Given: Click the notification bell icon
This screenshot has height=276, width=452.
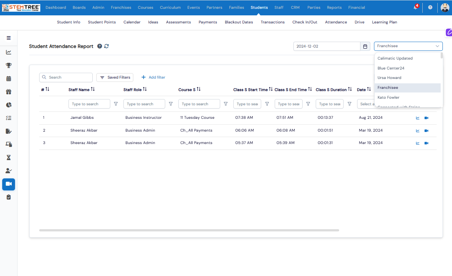Looking at the screenshot, I should 415,8.
